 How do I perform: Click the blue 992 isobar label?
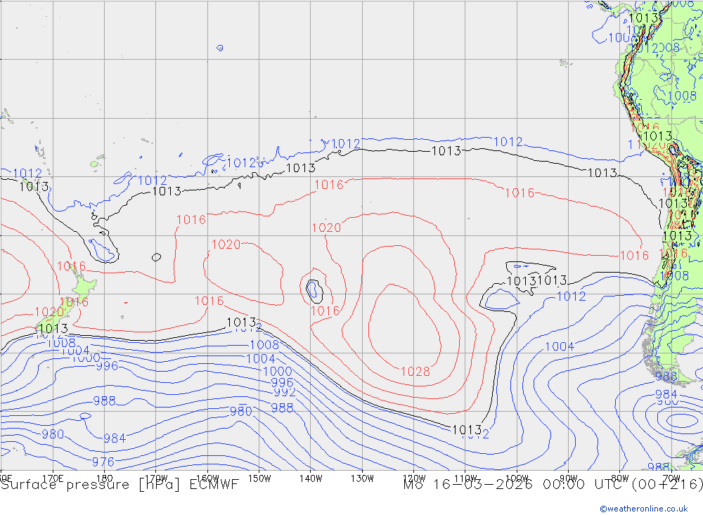pos(285,393)
